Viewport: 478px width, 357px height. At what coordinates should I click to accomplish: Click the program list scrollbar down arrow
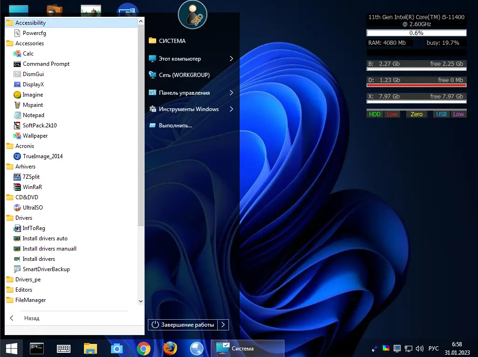140,301
